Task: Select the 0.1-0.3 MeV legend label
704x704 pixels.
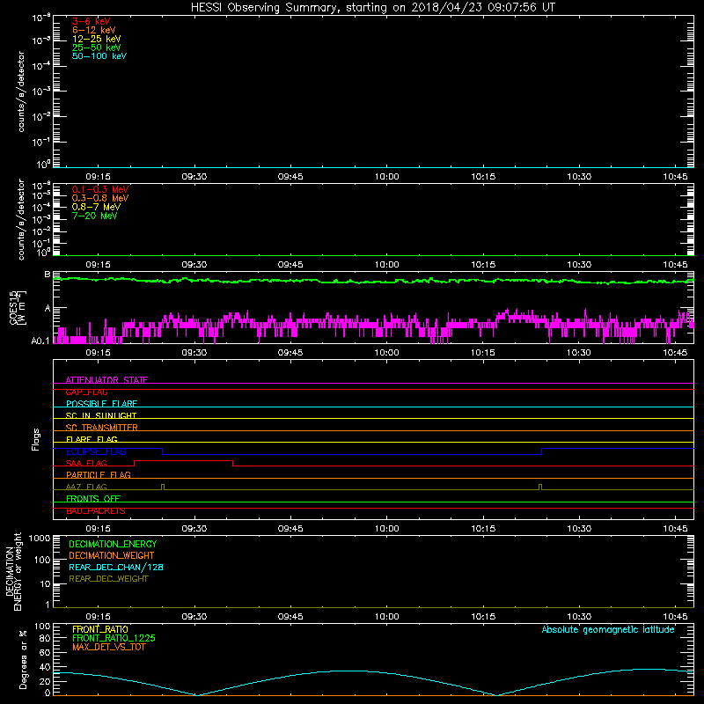Action: [100, 189]
